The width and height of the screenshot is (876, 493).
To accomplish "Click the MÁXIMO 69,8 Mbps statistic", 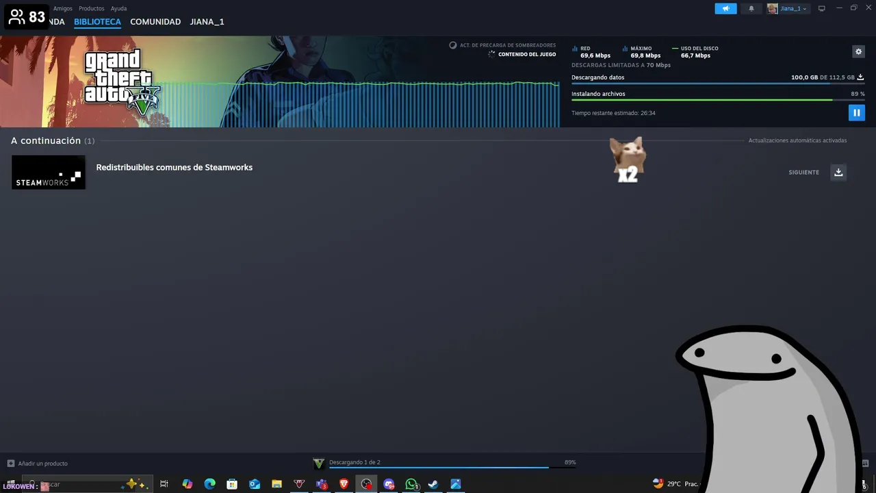I will [642, 52].
